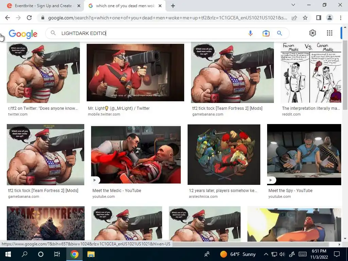Bookmark this page with star icon
The width and height of the screenshot is (348, 261).
305,18
